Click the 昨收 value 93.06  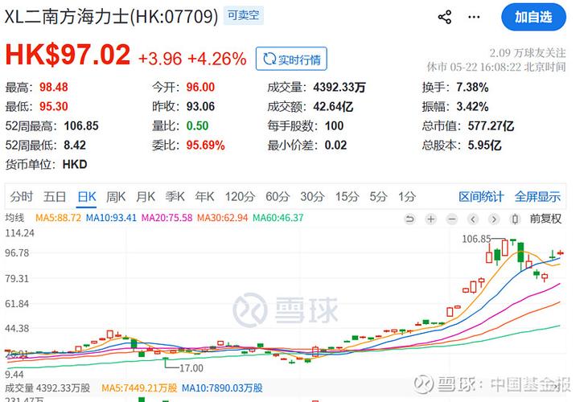tap(200, 106)
